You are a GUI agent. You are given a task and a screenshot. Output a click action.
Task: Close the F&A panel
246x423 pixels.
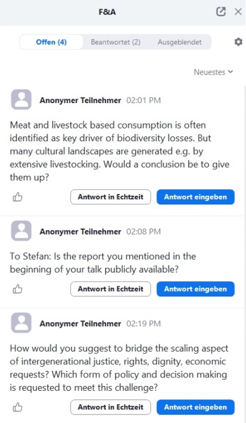point(238,12)
